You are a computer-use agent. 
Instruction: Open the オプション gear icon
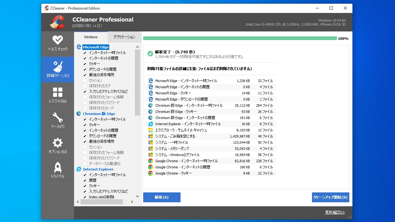58,143
